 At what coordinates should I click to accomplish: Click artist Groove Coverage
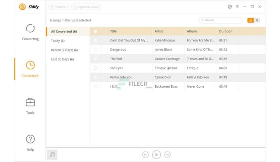(167, 59)
